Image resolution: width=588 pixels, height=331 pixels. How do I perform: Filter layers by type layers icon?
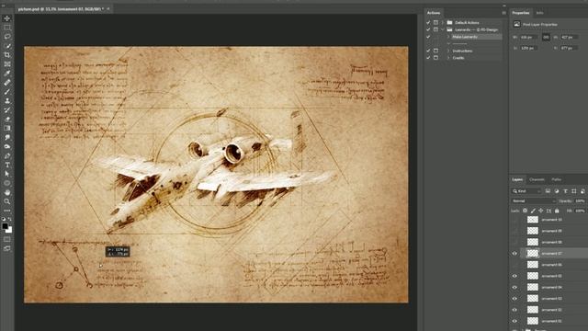point(565,191)
